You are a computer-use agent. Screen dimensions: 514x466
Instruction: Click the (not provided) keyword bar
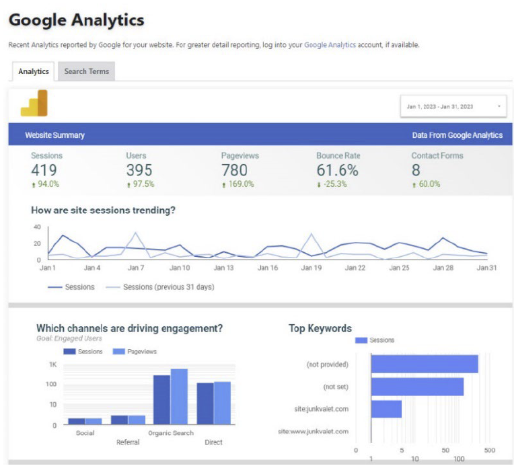click(x=424, y=364)
